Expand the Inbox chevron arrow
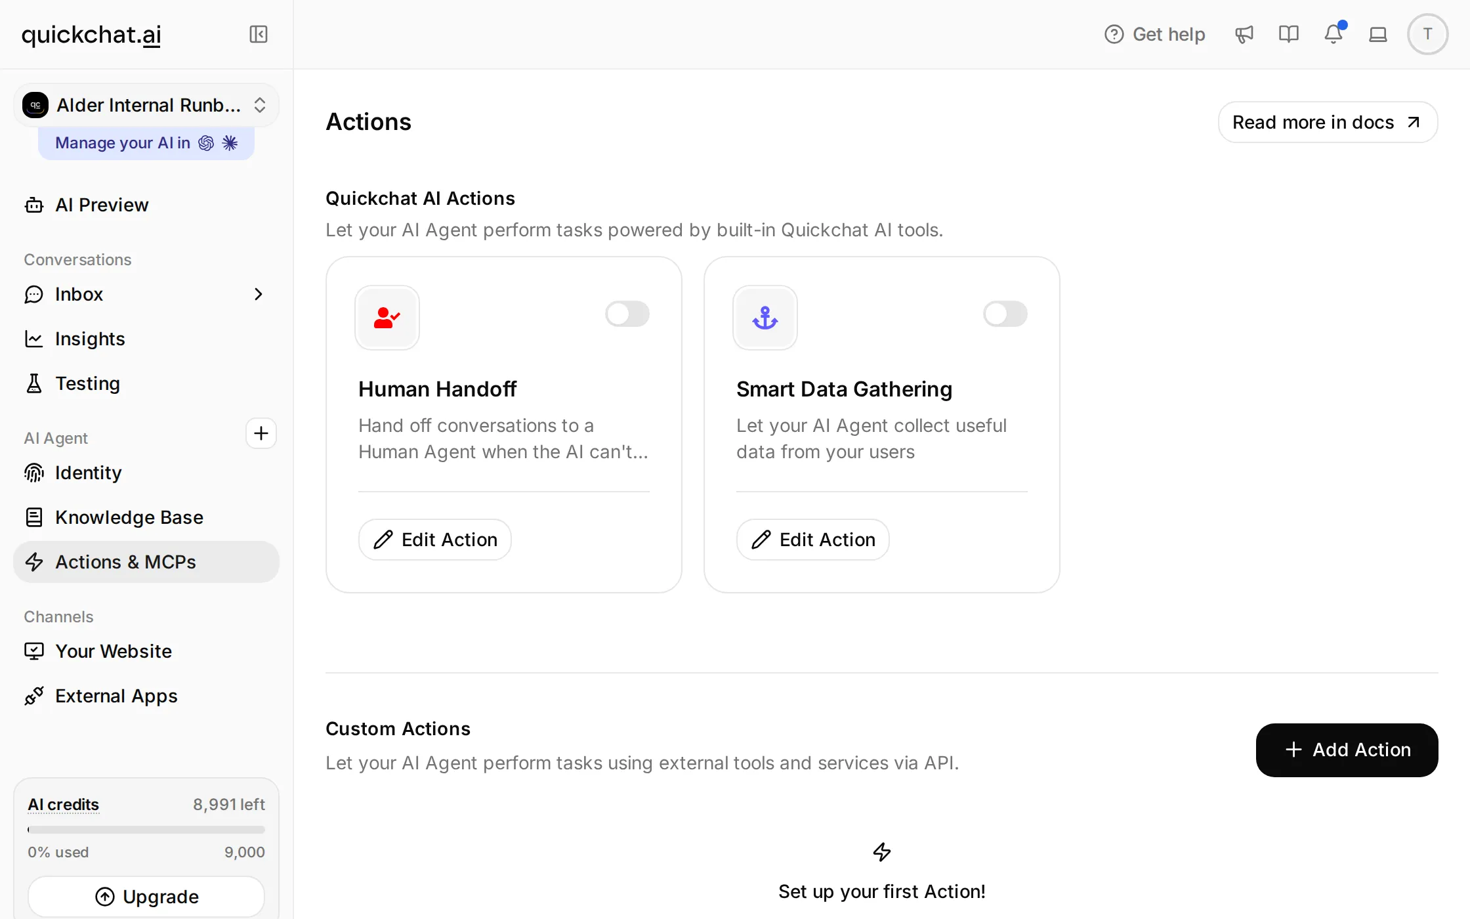The height and width of the screenshot is (919, 1470). click(x=259, y=294)
